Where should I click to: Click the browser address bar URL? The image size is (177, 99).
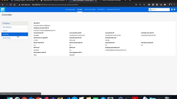[x=55, y=5]
